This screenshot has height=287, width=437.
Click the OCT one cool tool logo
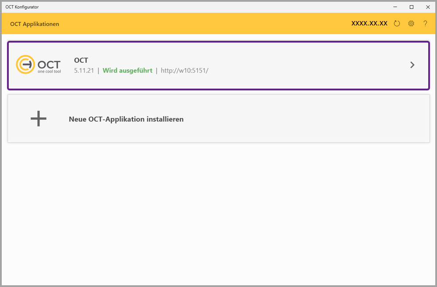(x=38, y=65)
